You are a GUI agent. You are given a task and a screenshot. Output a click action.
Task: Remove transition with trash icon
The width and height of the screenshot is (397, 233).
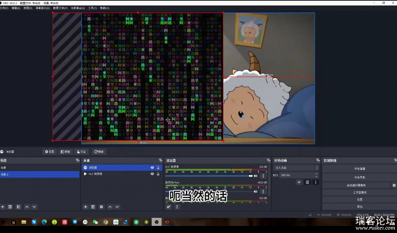(307, 182)
